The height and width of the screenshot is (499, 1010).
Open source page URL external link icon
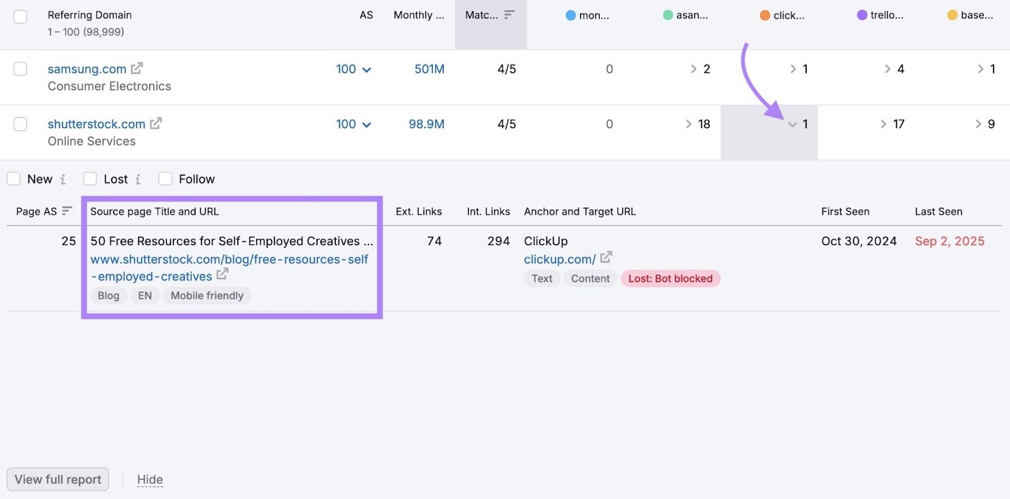[222, 275]
